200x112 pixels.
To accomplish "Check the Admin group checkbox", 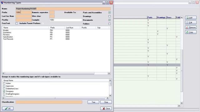I will [x=4, y=83].
